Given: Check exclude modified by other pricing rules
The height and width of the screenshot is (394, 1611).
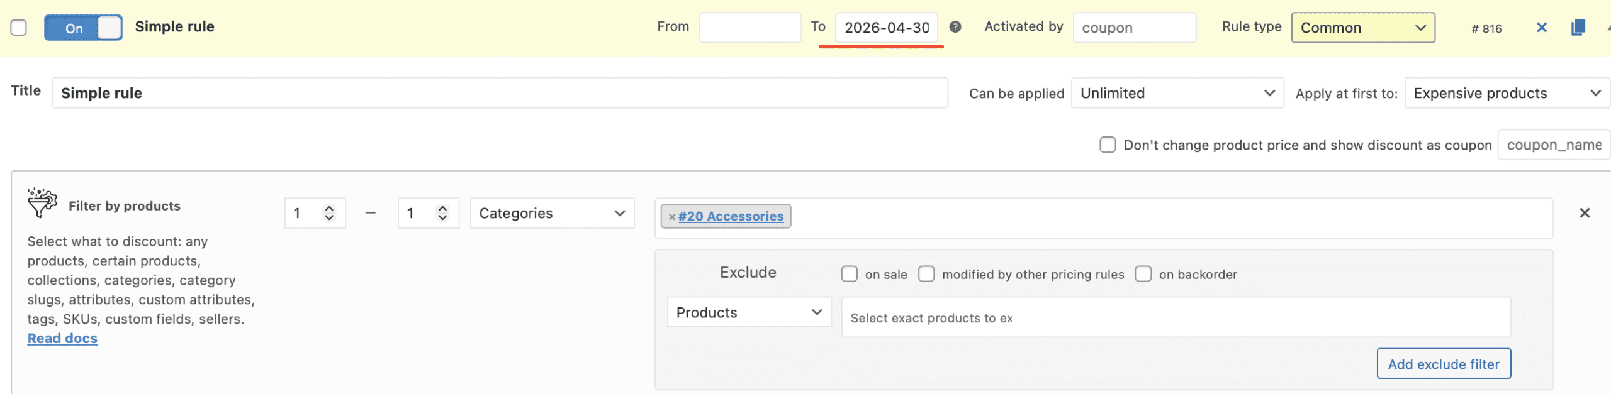Looking at the screenshot, I should point(926,274).
